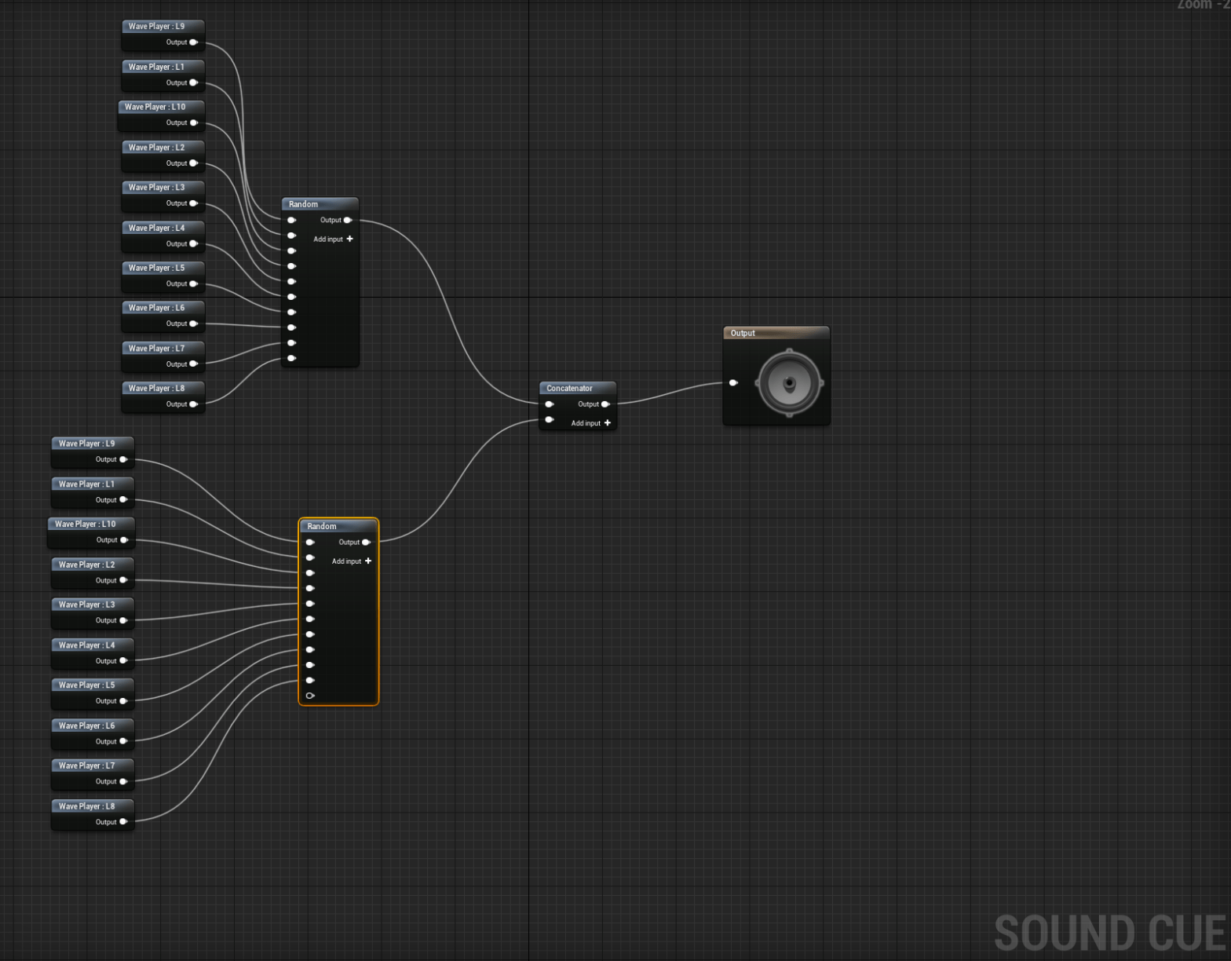Select the upper Random node by its title

[304, 204]
